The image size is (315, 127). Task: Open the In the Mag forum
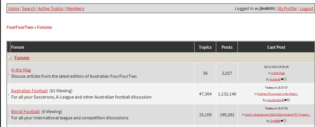(x=21, y=70)
